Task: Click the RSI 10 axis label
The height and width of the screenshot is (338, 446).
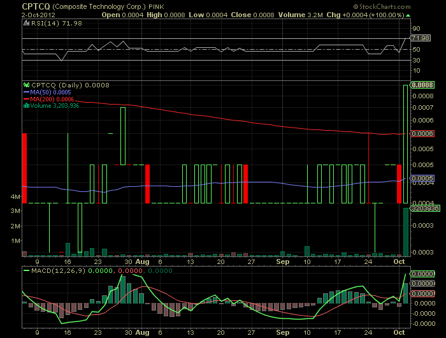Action: (x=417, y=71)
